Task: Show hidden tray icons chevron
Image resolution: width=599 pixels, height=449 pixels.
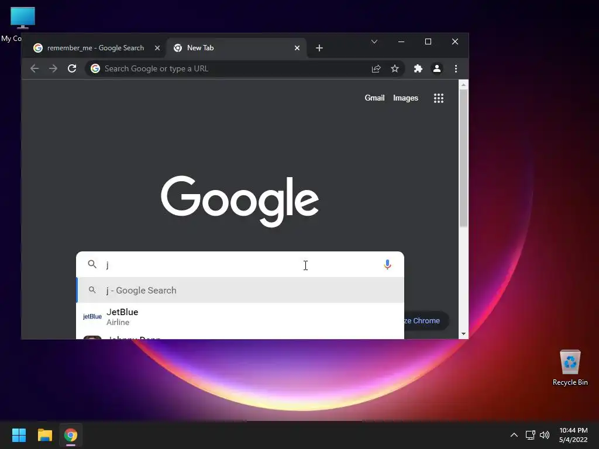Action: coord(514,435)
